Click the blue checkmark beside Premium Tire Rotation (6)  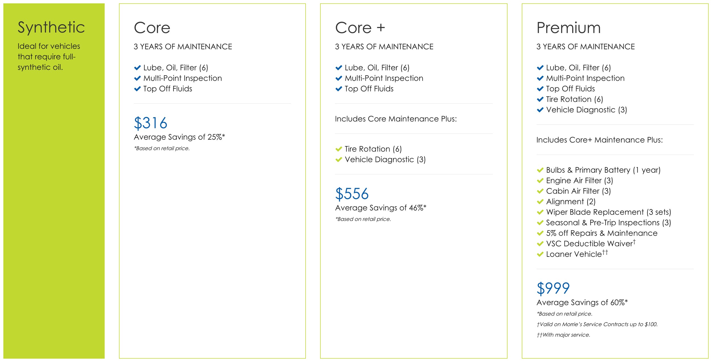point(540,99)
